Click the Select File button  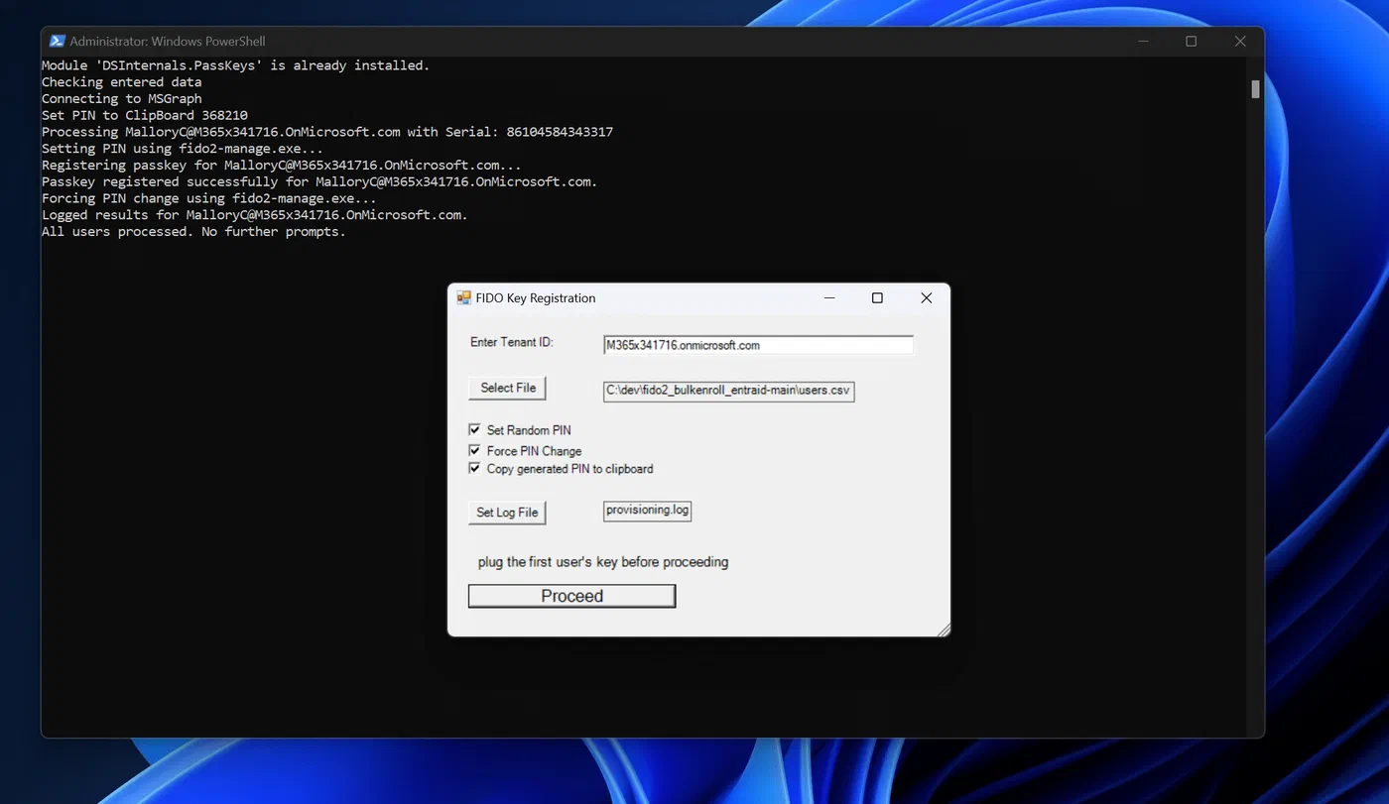(x=507, y=388)
